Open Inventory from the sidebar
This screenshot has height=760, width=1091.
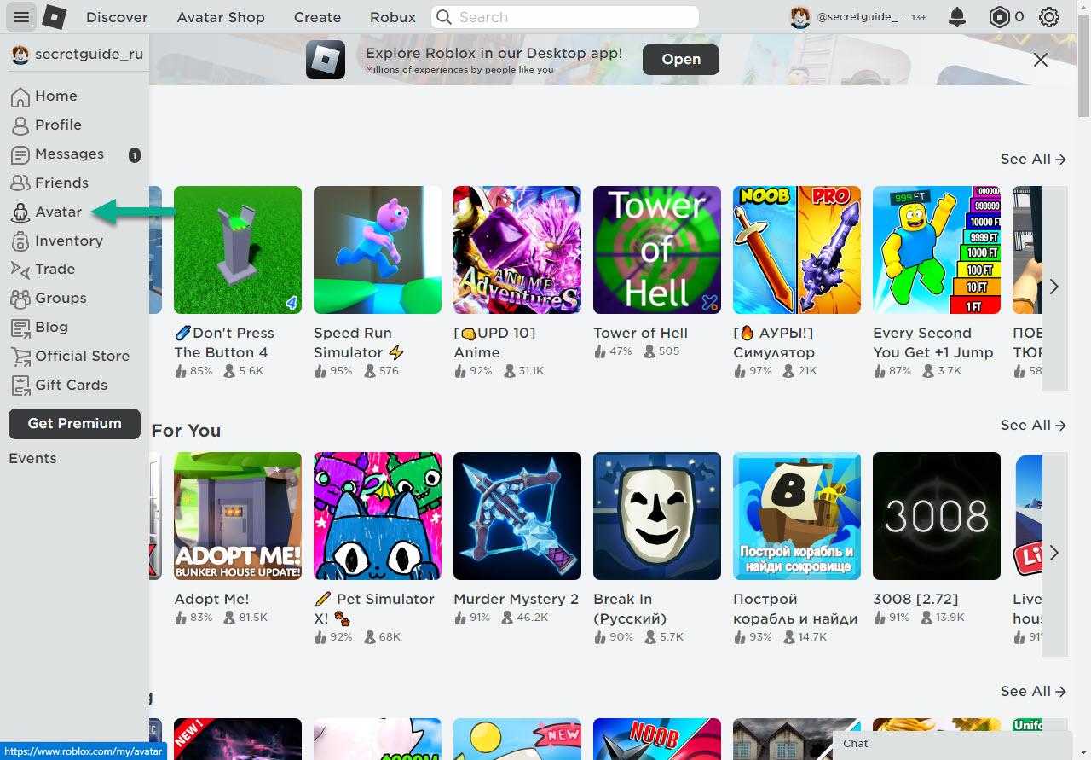coord(57,241)
